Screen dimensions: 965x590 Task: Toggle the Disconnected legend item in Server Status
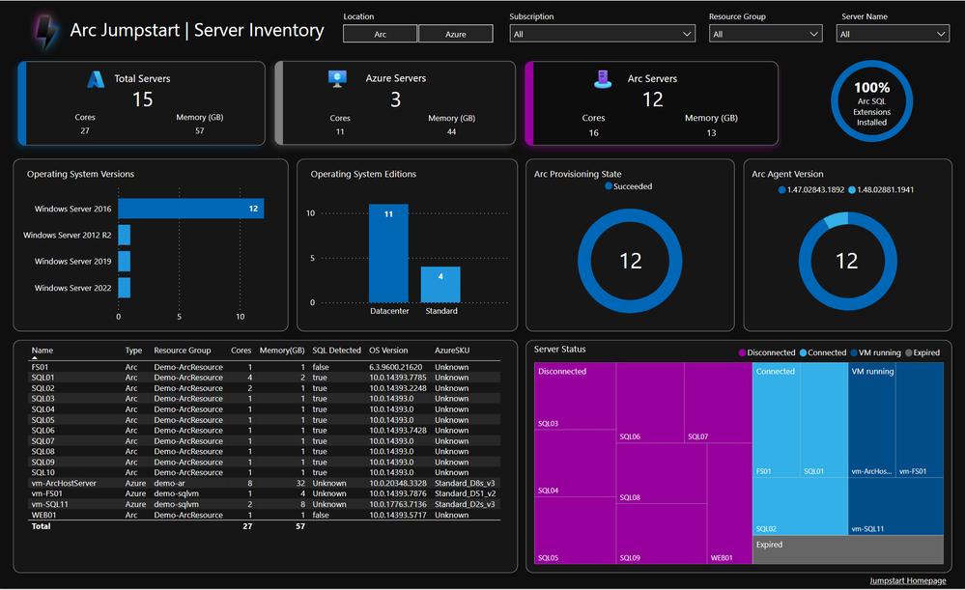point(767,352)
